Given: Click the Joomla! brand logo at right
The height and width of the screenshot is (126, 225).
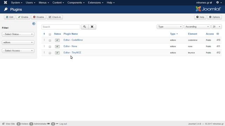Looking at the screenshot, I should pyautogui.click(x=208, y=9).
